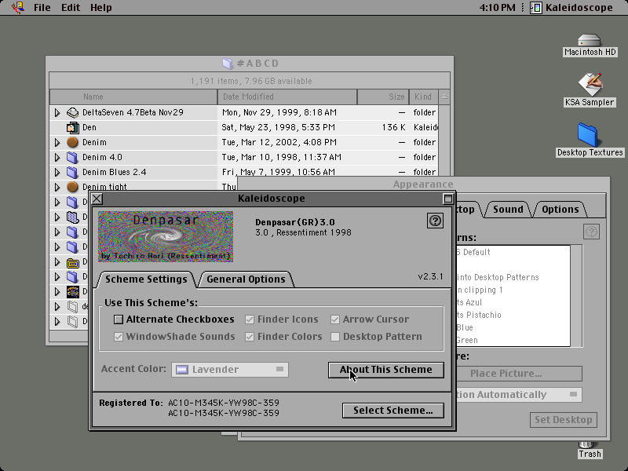Open the Position Automatically dropdown in Appearance
Viewport: 628px width, 471px height.
click(x=519, y=395)
